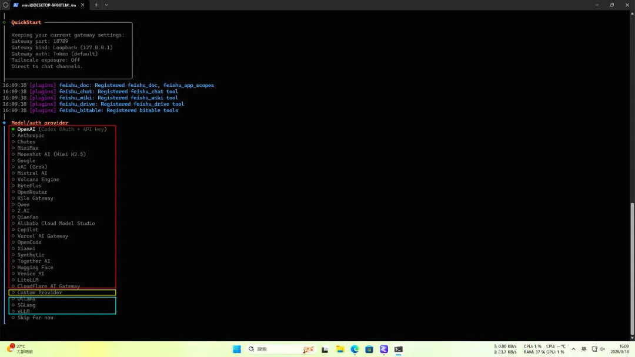This screenshot has width=635, height=357.
Task: Click the muted volume tray icon
Action: point(602,349)
